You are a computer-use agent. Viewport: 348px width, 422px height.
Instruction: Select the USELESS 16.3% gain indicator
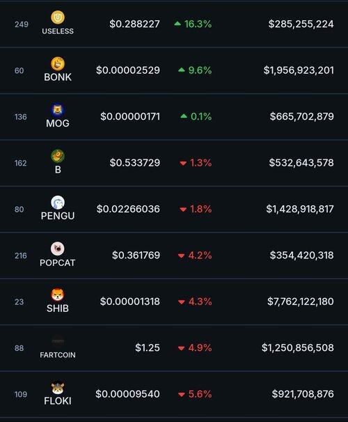(193, 24)
